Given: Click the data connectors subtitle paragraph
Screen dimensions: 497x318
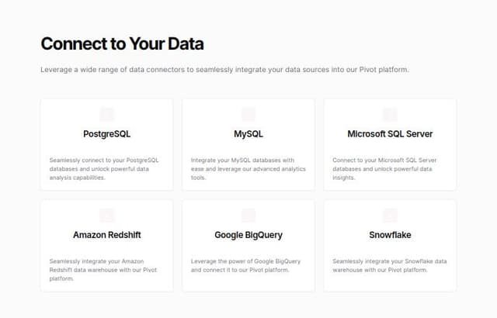Looking at the screenshot, I should (224, 70).
